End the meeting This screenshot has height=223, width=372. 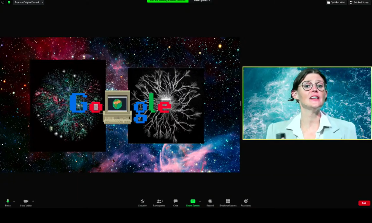point(364,203)
